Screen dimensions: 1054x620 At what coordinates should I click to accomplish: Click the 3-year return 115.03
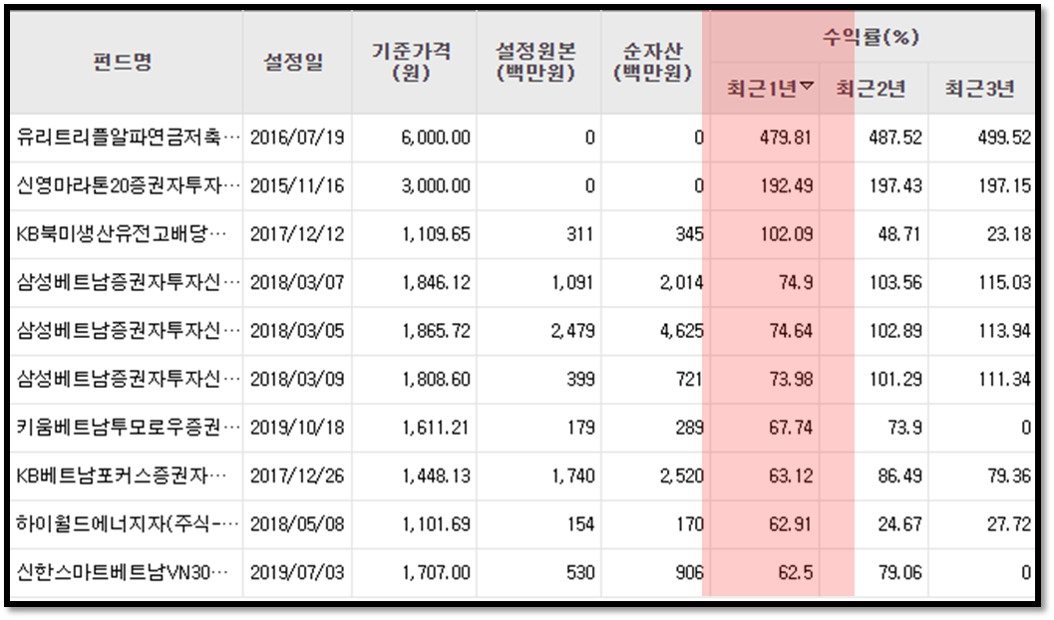pos(1004,283)
